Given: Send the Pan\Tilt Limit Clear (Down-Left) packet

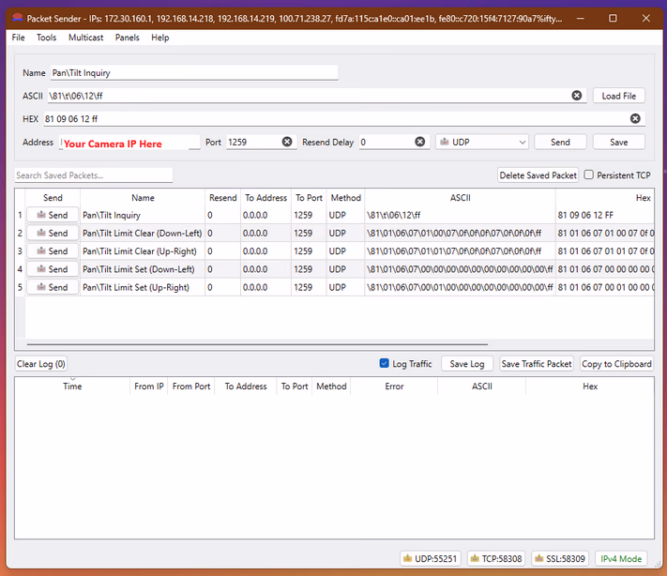Looking at the screenshot, I should point(53,234).
